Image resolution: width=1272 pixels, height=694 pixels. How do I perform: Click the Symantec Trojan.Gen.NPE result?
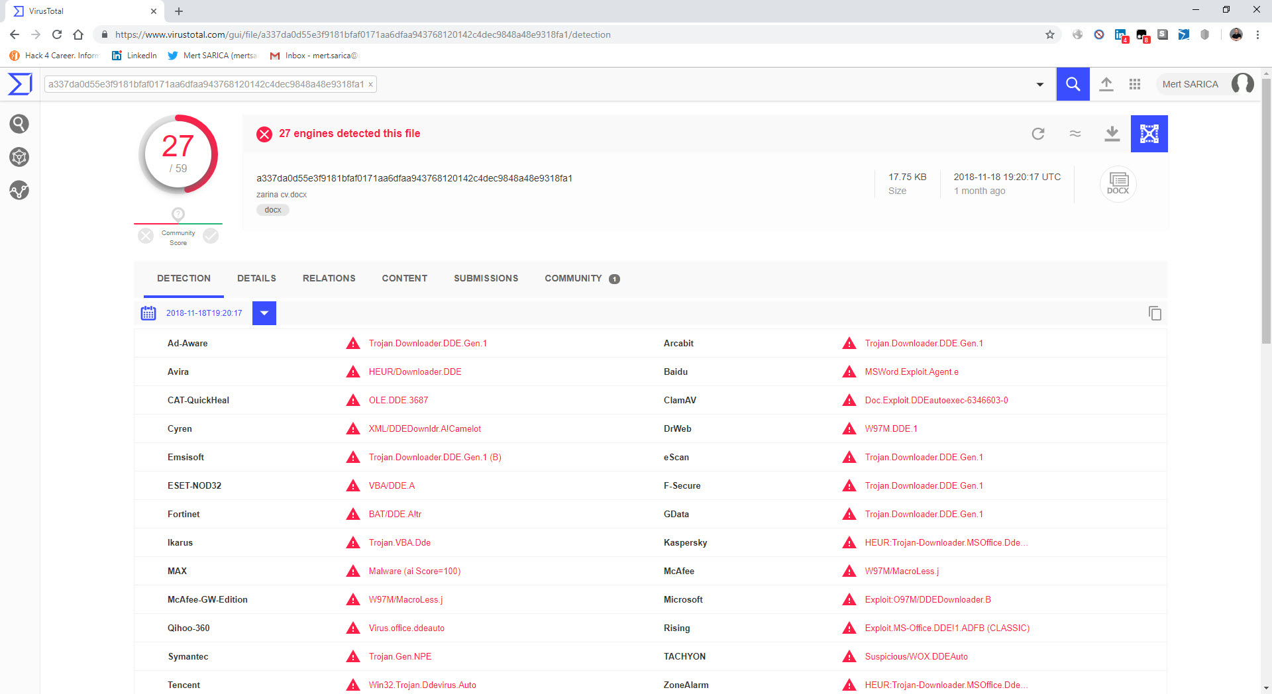(400, 656)
